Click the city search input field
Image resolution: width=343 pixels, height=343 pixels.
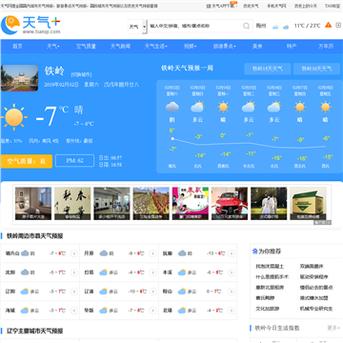click(x=195, y=26)
